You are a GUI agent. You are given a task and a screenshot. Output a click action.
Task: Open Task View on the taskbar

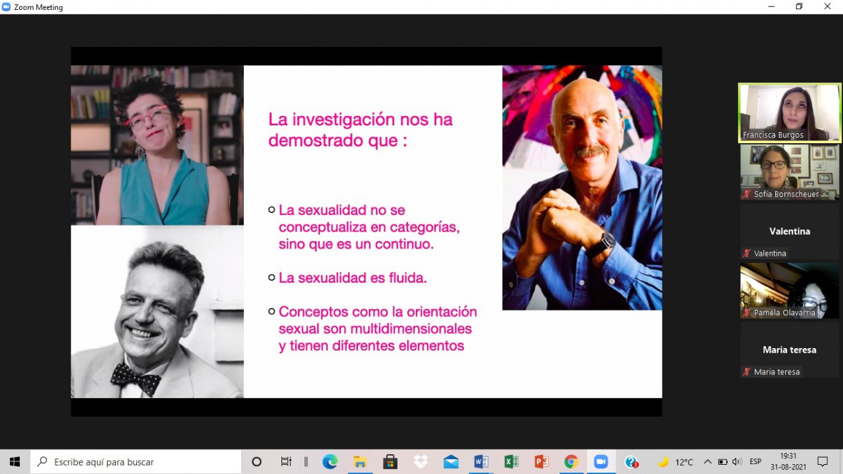click(x=286, y=461)
